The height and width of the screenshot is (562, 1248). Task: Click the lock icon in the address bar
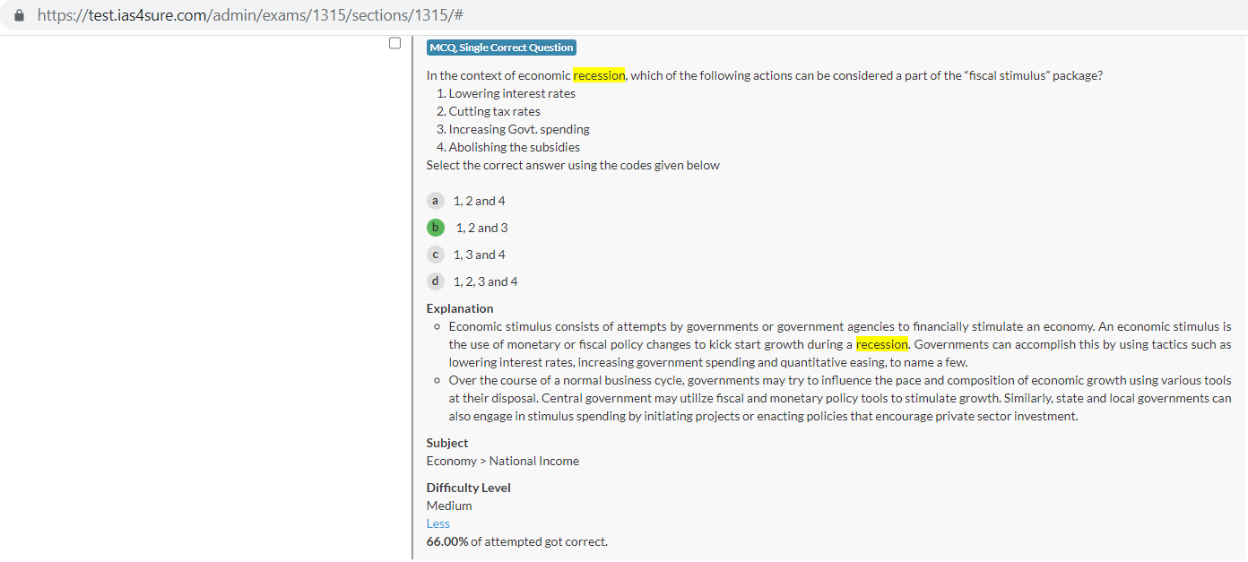[x=20, y=15]
